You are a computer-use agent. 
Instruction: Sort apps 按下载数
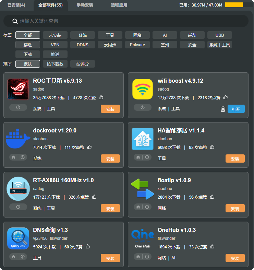pyautogui.click(x=55, y=64)
